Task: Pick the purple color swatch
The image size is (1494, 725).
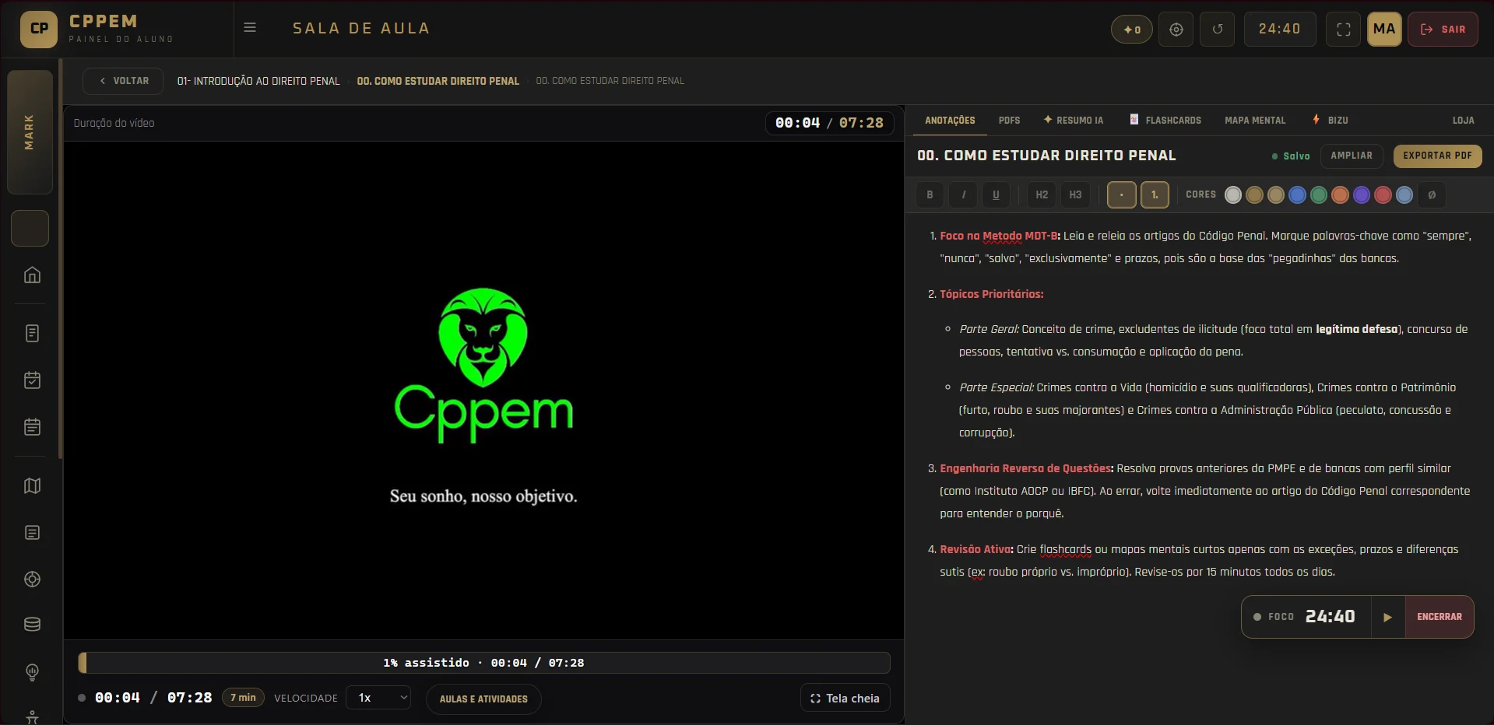Action: [x=1362, y=194]
